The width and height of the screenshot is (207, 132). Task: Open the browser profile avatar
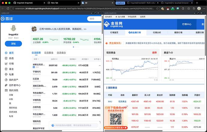click(199, 9)
